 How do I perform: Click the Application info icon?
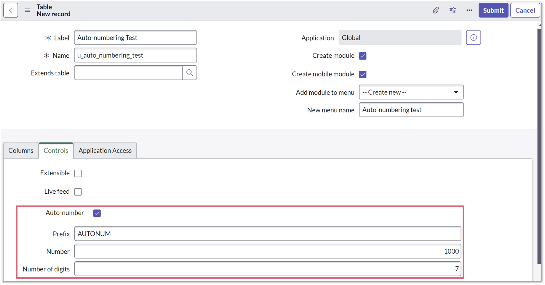(x=473, y=37)
